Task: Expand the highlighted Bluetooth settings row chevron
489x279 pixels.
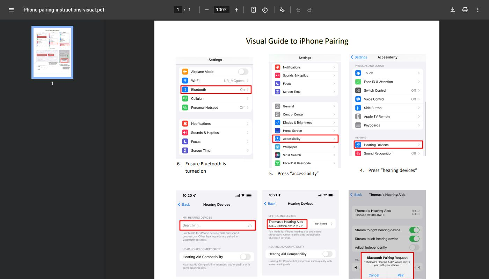Action: [x=248, y=90]
